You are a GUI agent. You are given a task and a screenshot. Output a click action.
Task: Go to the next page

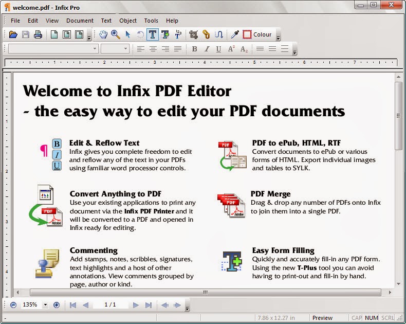(x=136, y=305)
